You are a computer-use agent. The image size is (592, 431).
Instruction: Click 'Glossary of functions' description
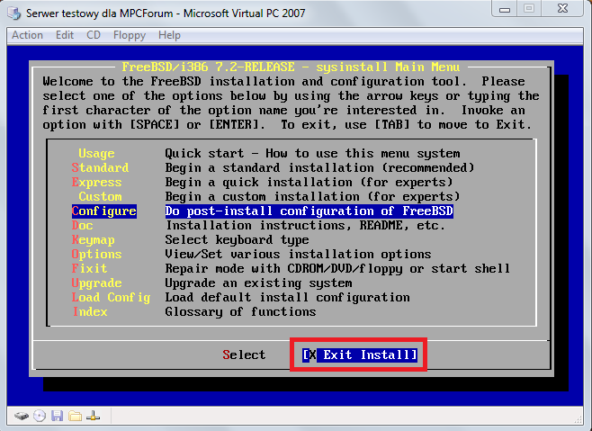click(240, 311)
